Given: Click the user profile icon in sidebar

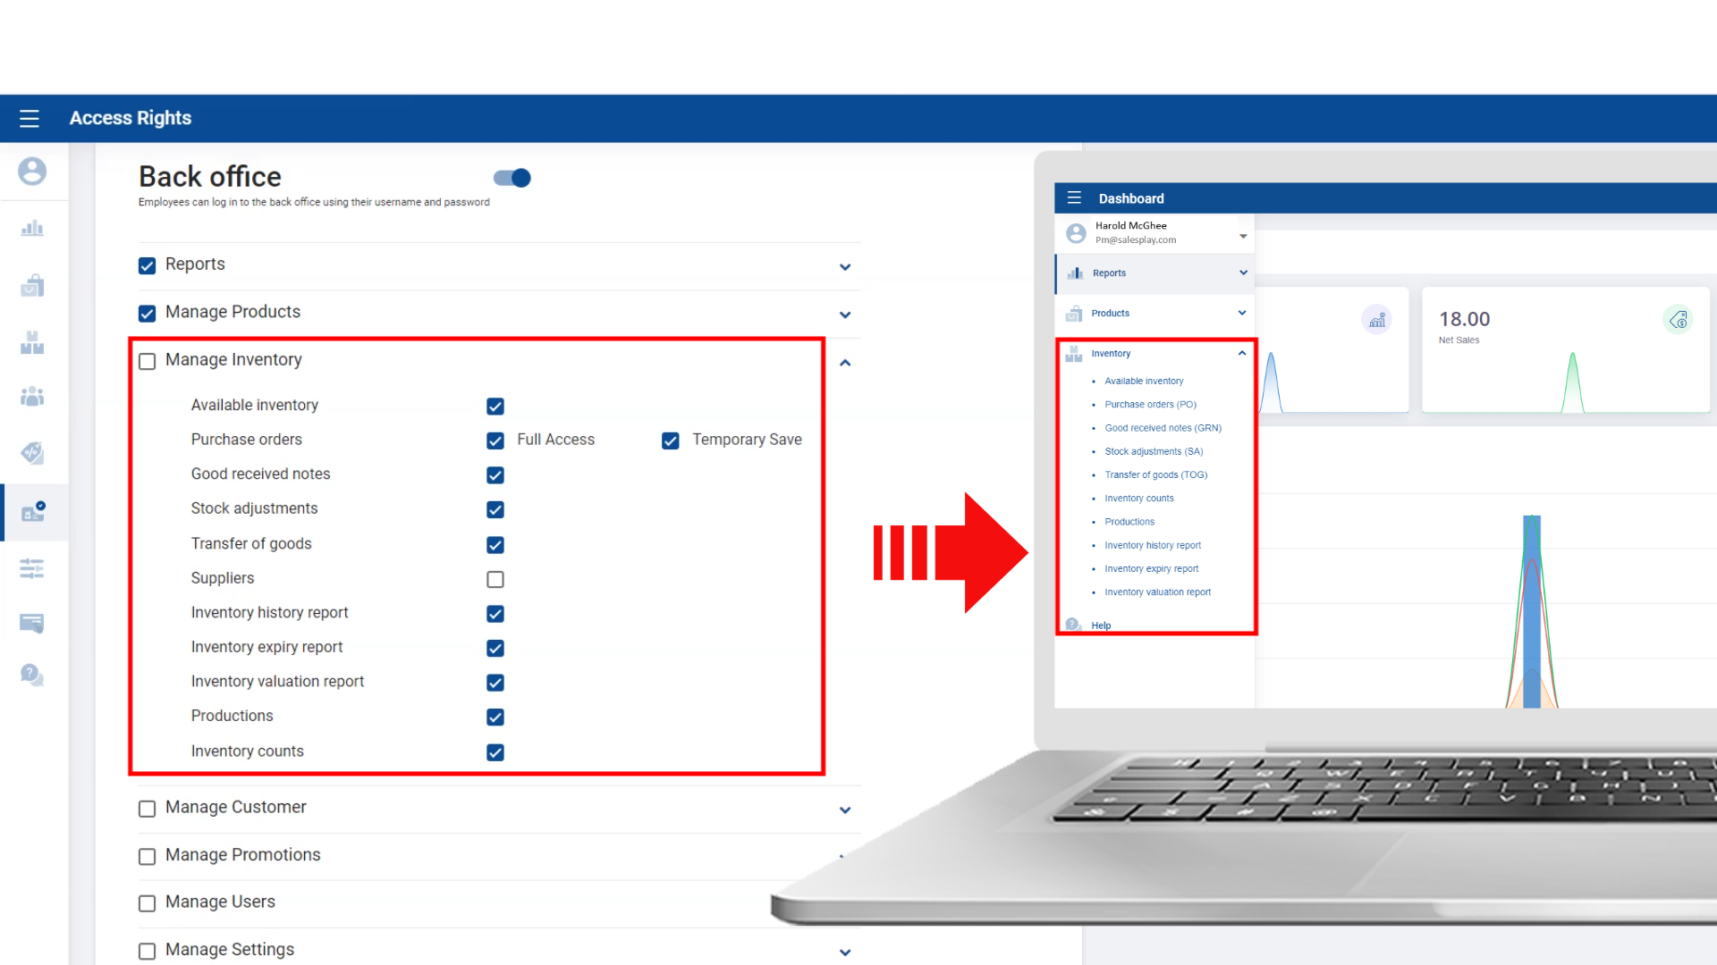Looking at the screenshot, I should tap(32, 171).
